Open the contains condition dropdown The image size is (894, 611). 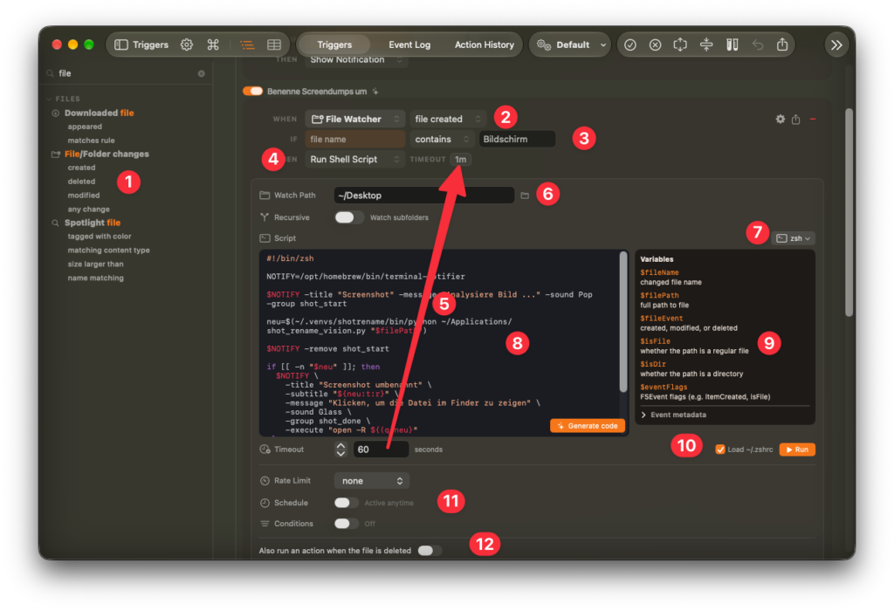point(442,139)
